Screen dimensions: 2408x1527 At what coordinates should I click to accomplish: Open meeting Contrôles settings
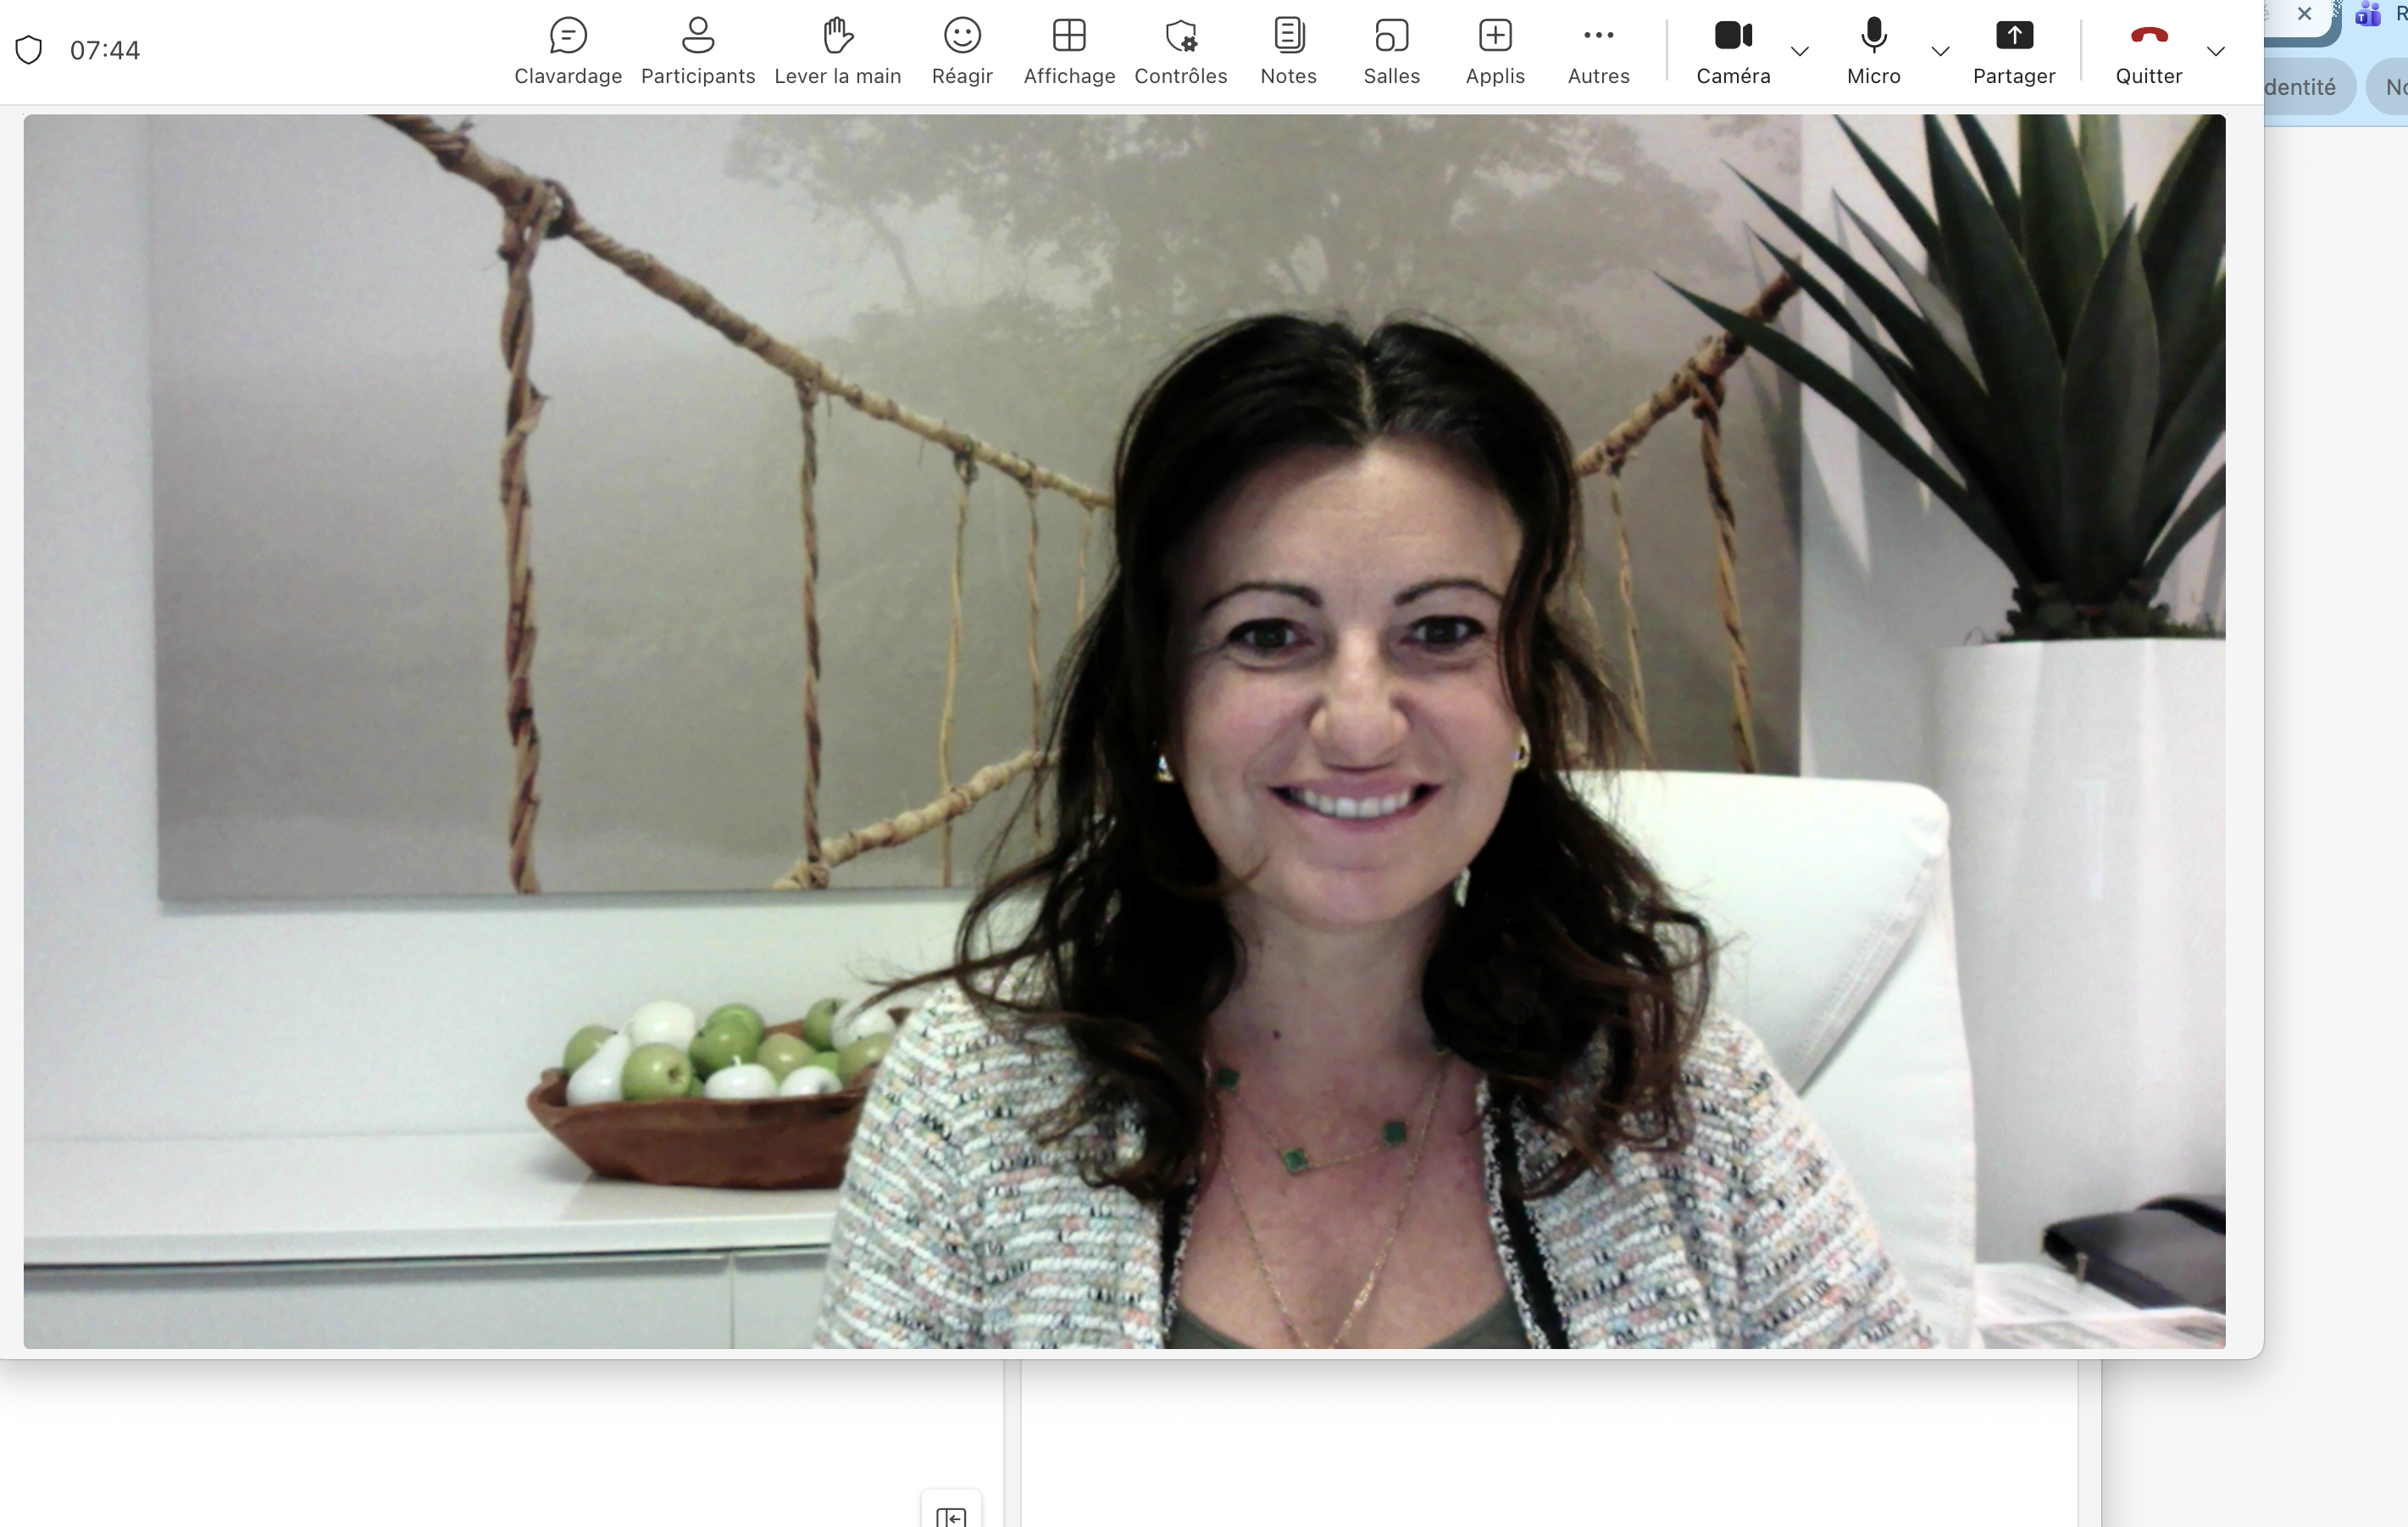coord(1181,51)
